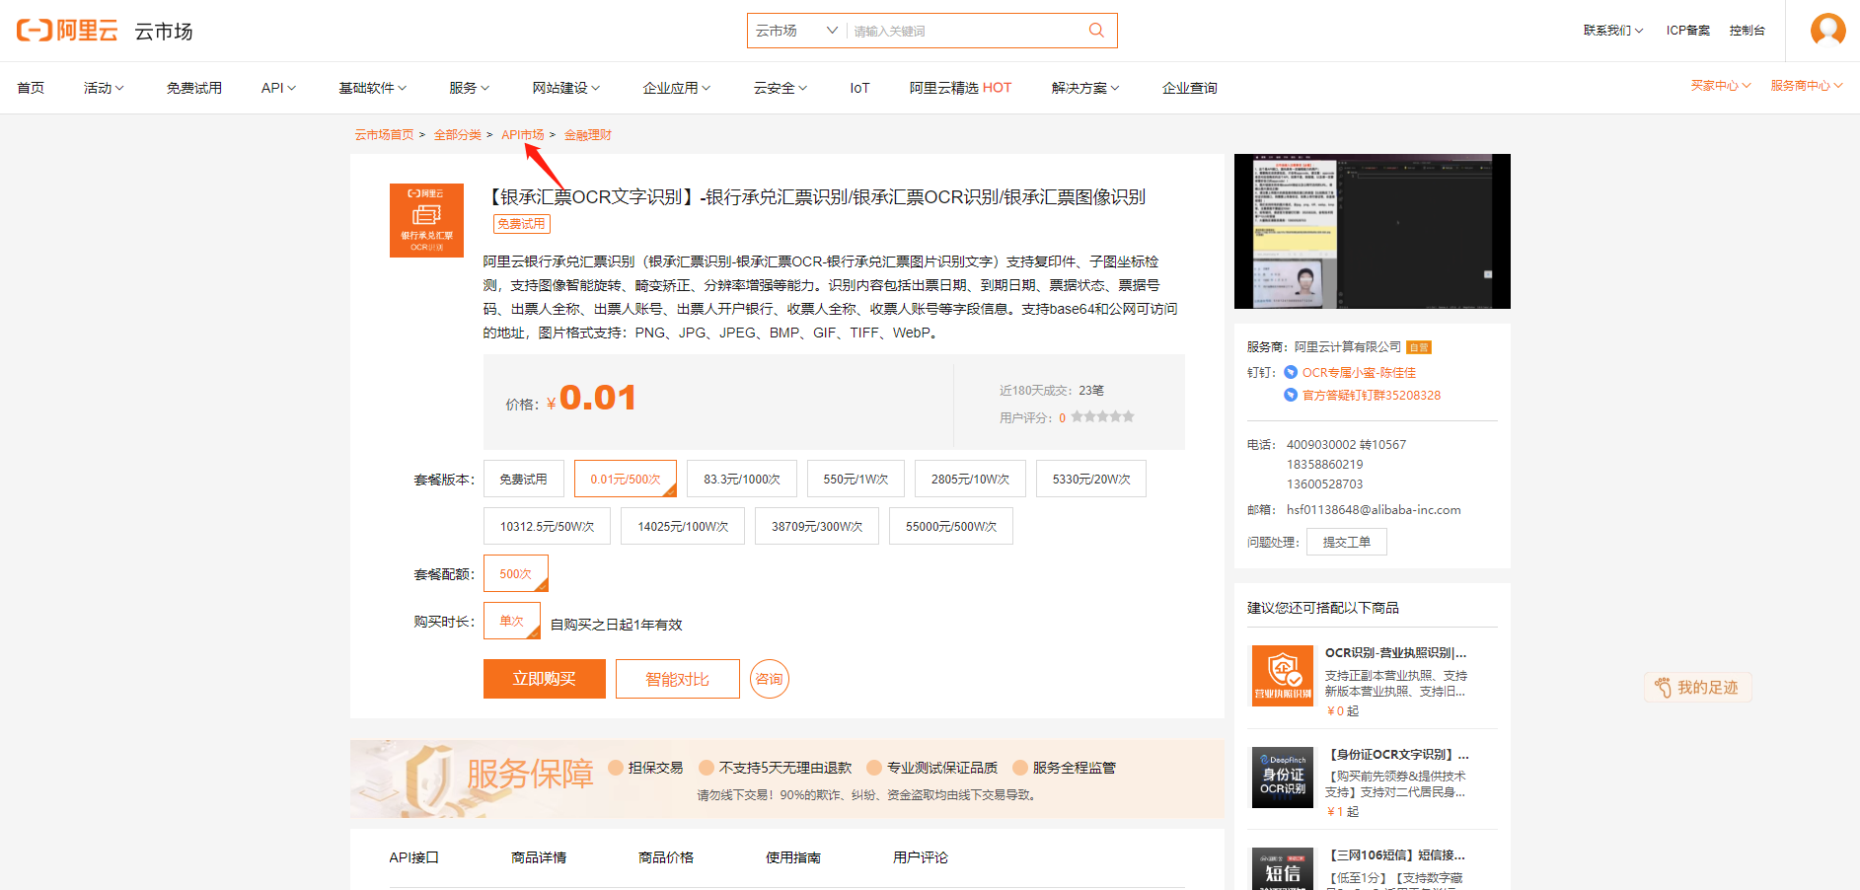Image resolution: width=1860 pixels, height=890 pixels.
Task: Click the 立即购买 button
Action: click(x=545, y=679)
